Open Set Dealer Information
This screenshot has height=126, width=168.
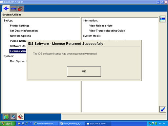pyautogui.click(x=24, y=31)
